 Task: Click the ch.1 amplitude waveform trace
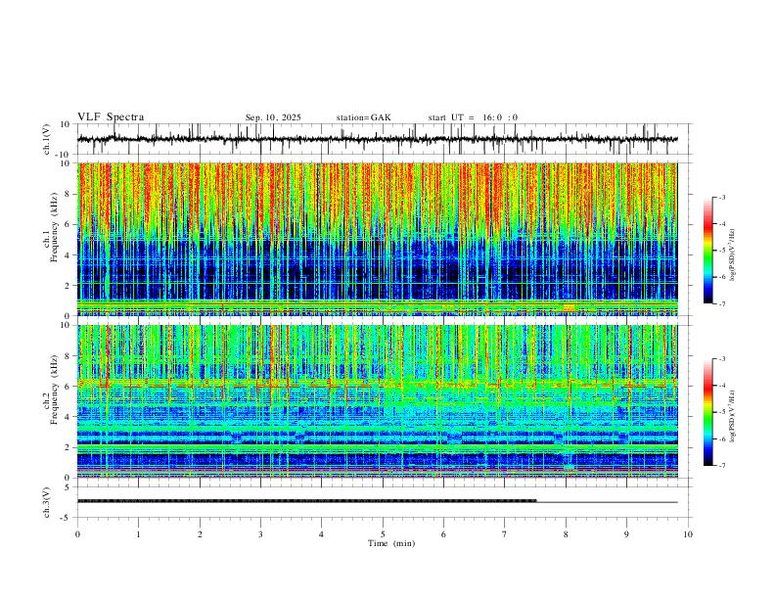(377, 139)
